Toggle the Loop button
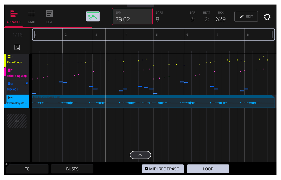This screenshot has height=180, width=281. point(208,169)
